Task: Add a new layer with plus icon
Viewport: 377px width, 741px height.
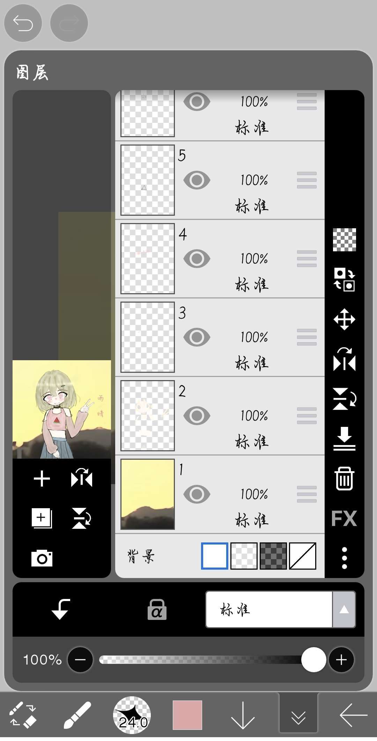Action: coord(42,479)
